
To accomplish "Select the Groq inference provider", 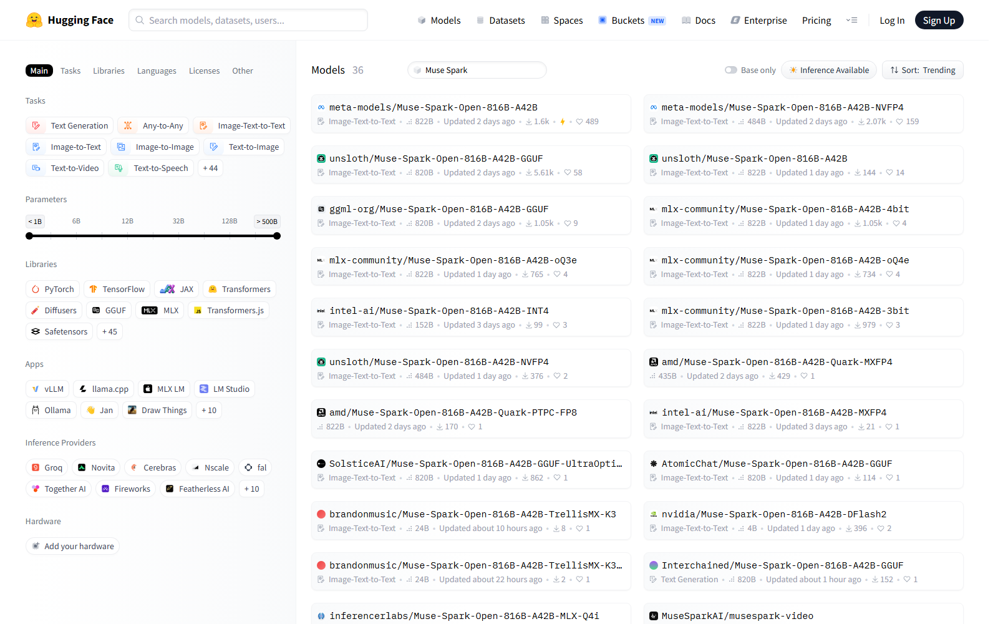I will [x=47, y=467].
